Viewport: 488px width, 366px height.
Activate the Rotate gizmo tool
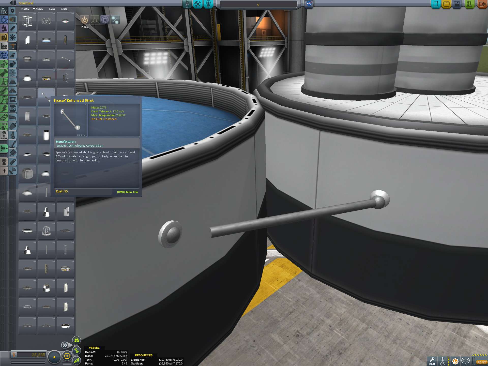(x=105, y=20)
